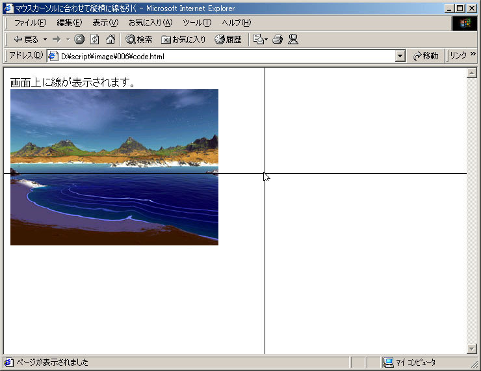Open the Tools (ツール) menu
The image size is (481, 371).
pos(197,23)
